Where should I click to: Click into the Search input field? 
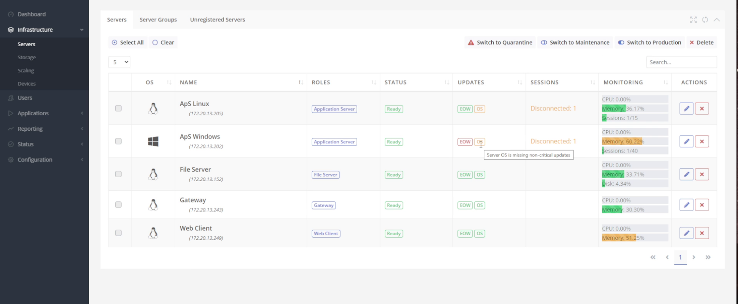tap(681, 62)
